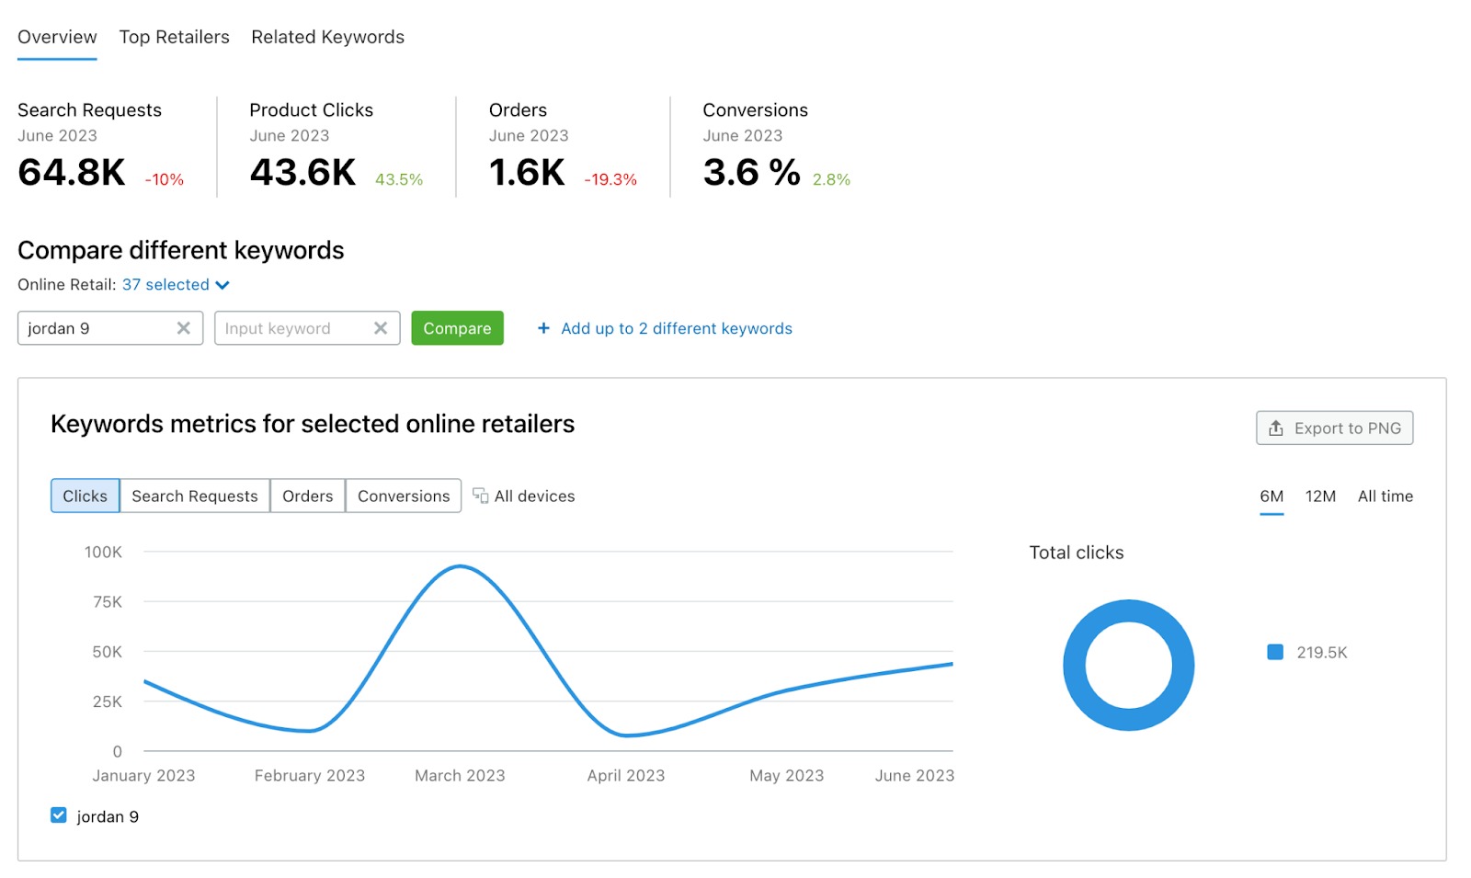Clear the second keyword field X icon
1471x878 pixels.
coord(381,328)
